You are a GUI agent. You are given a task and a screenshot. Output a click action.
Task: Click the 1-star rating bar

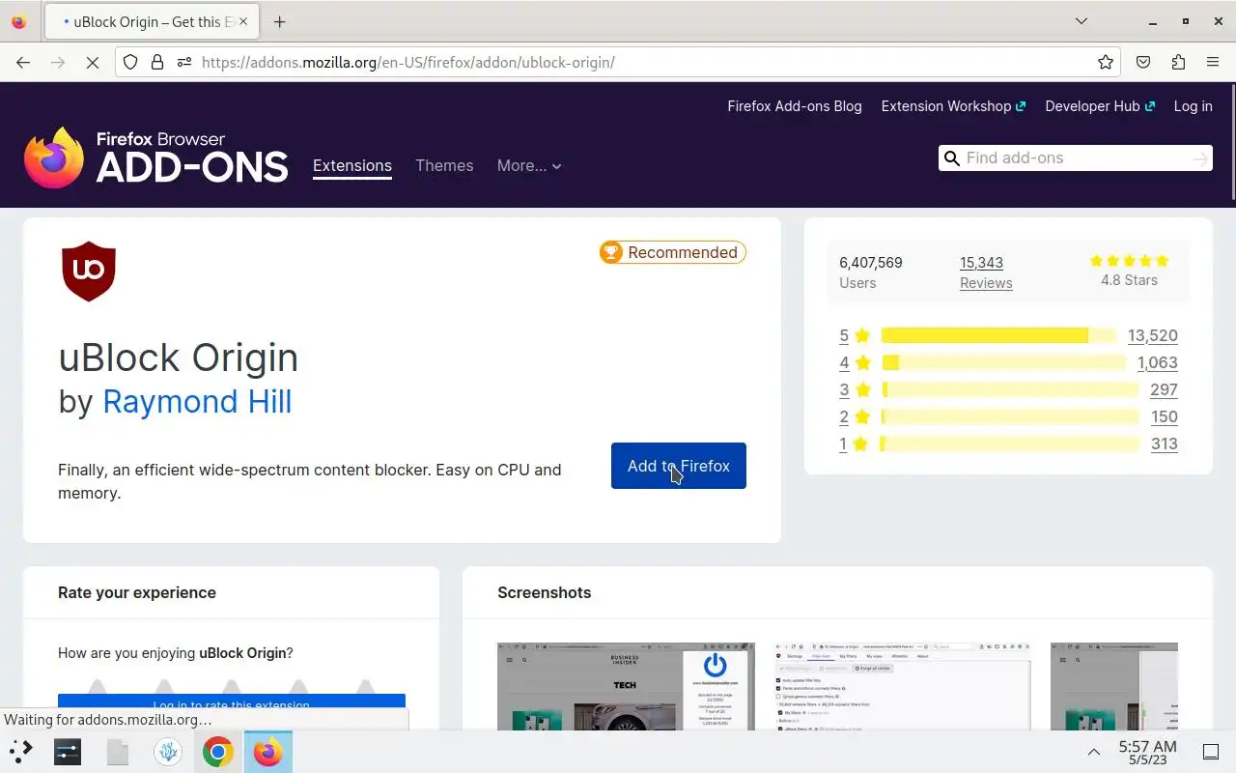1010,444
